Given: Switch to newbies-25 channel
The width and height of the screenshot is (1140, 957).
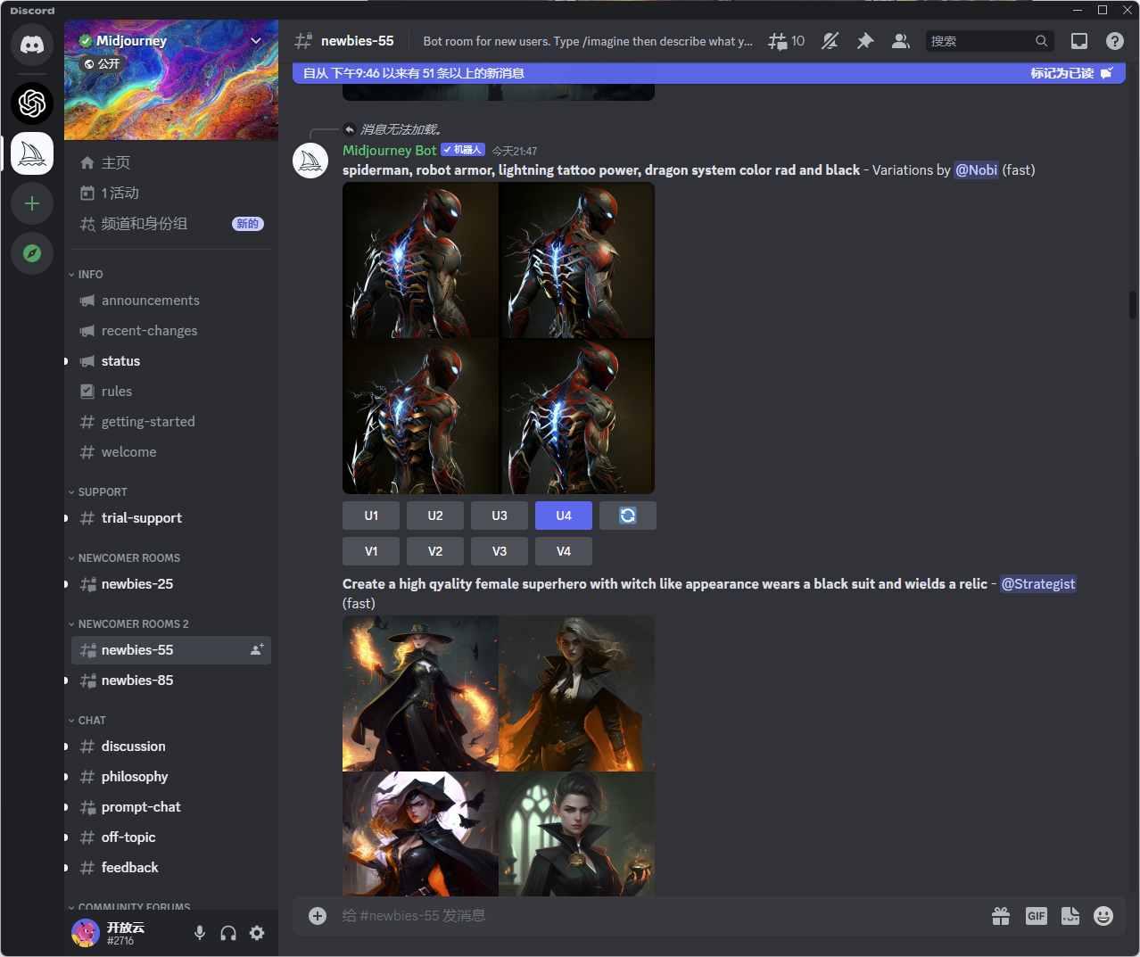Looking at the screenshot, I should coord(171,584).
